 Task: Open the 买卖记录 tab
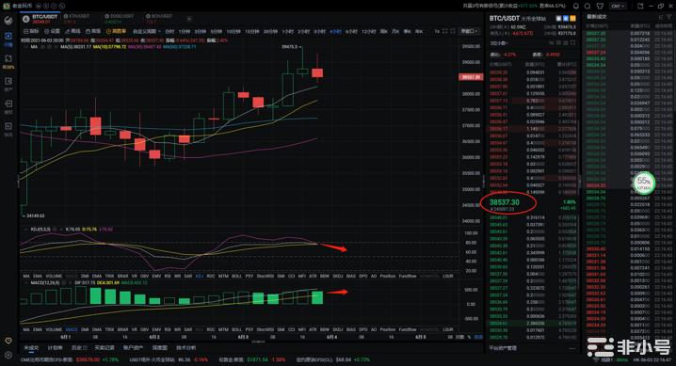pyautogui.click(x=105, y=347)
